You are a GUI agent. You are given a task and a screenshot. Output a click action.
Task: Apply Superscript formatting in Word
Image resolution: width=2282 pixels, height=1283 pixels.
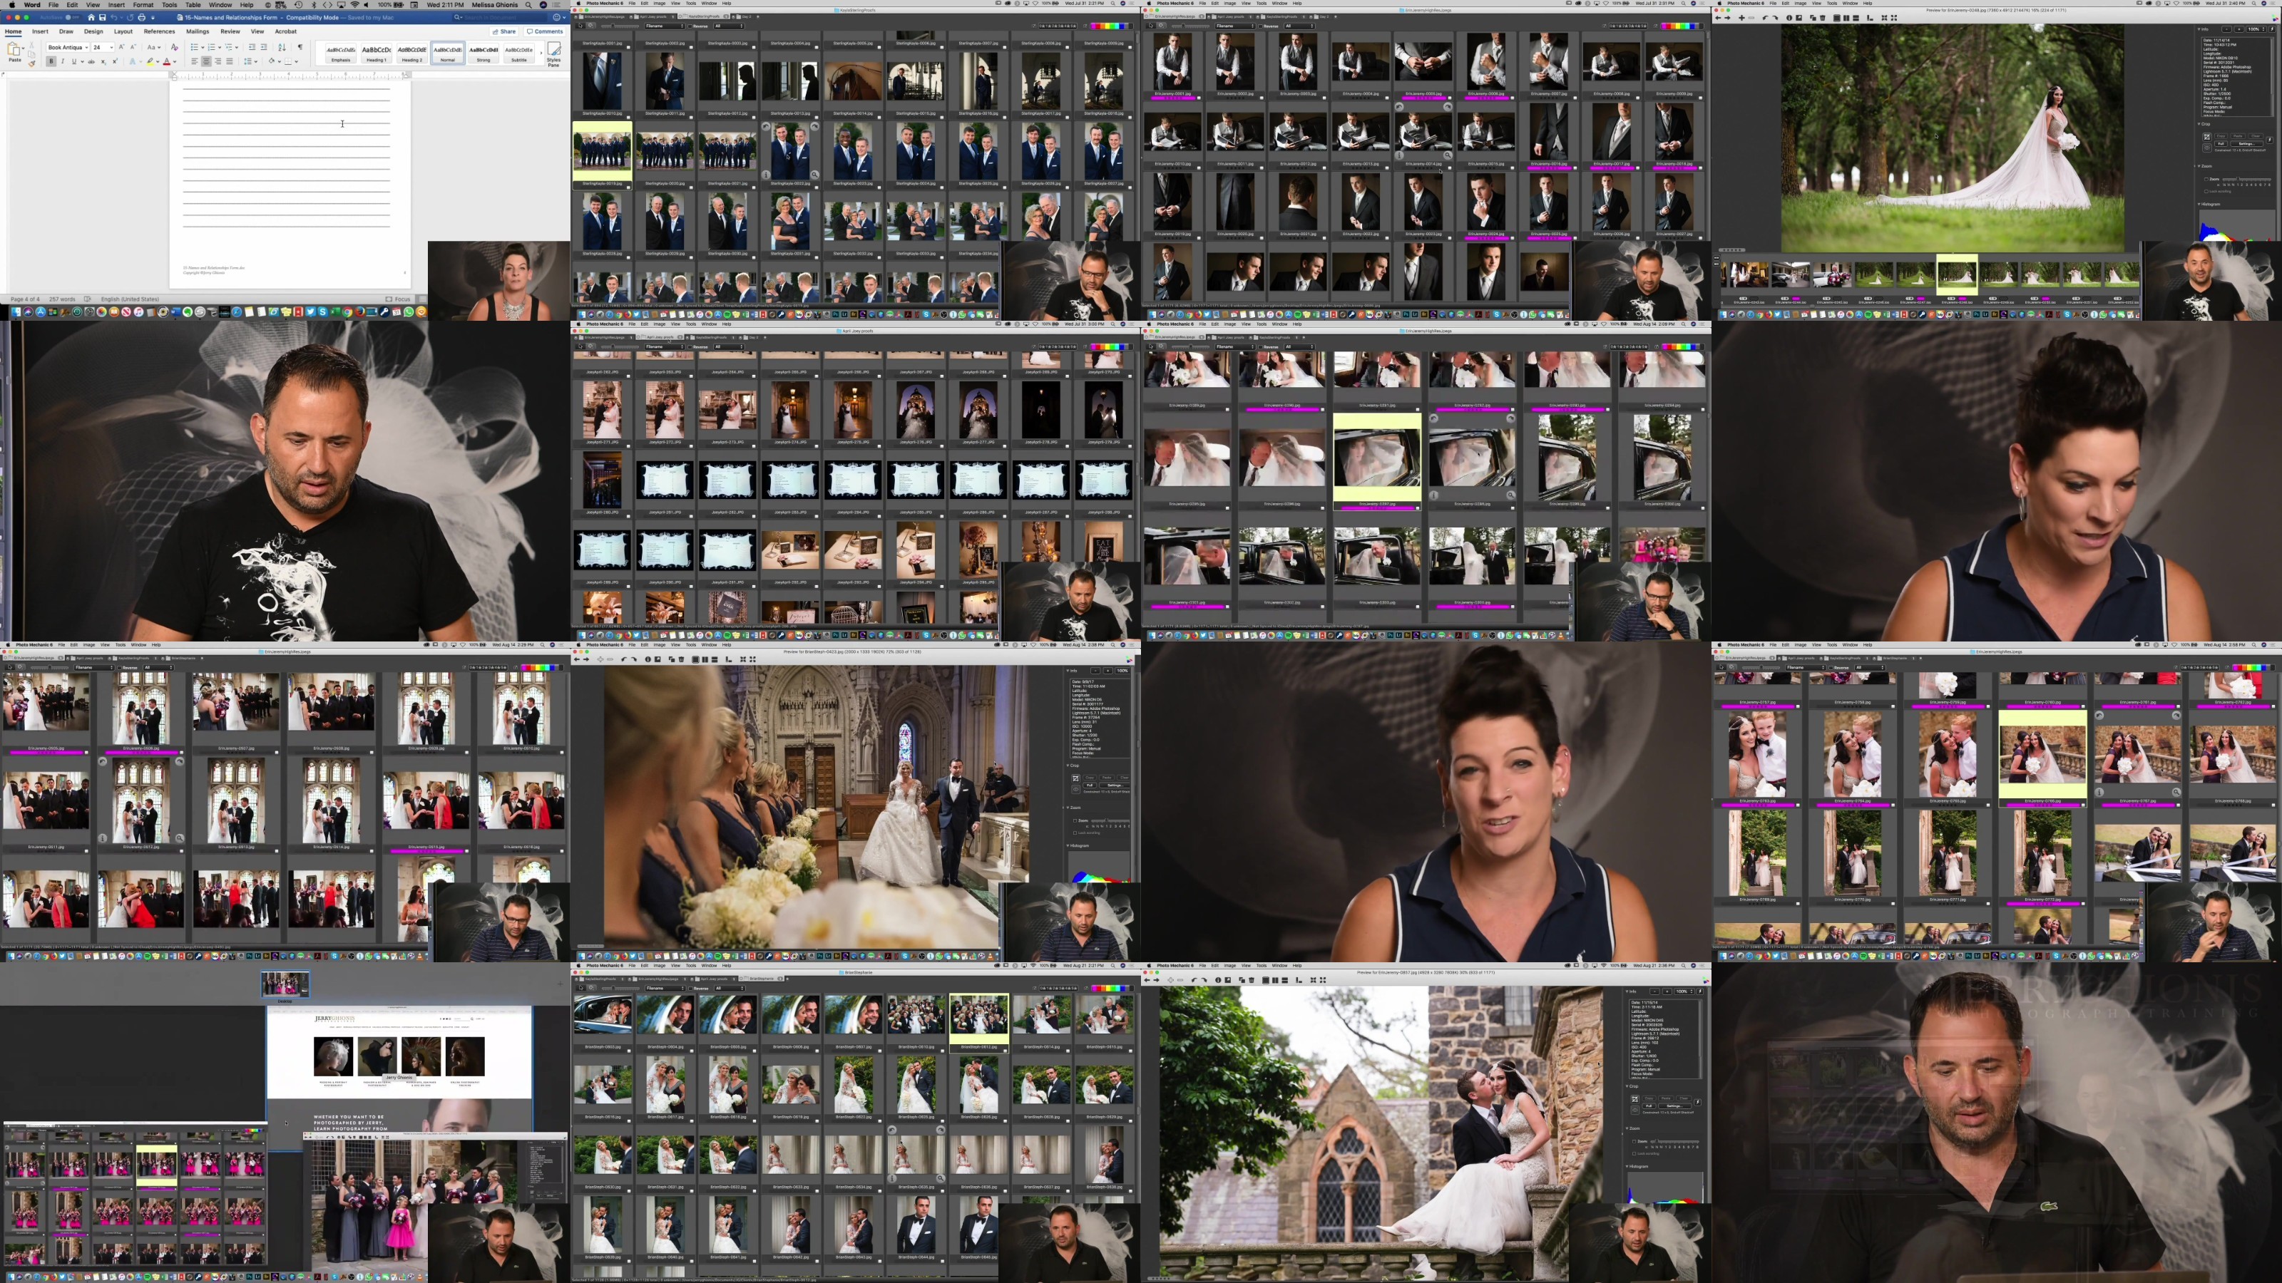(x=115, y=61)
